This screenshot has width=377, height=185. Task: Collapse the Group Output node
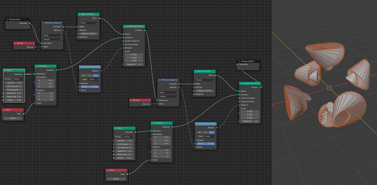(239, 61)
